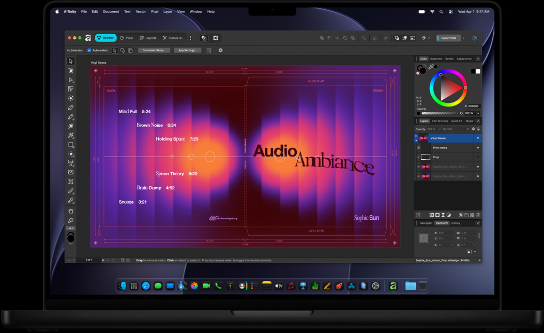Click the Affinity logo in app toolbar

88,38
